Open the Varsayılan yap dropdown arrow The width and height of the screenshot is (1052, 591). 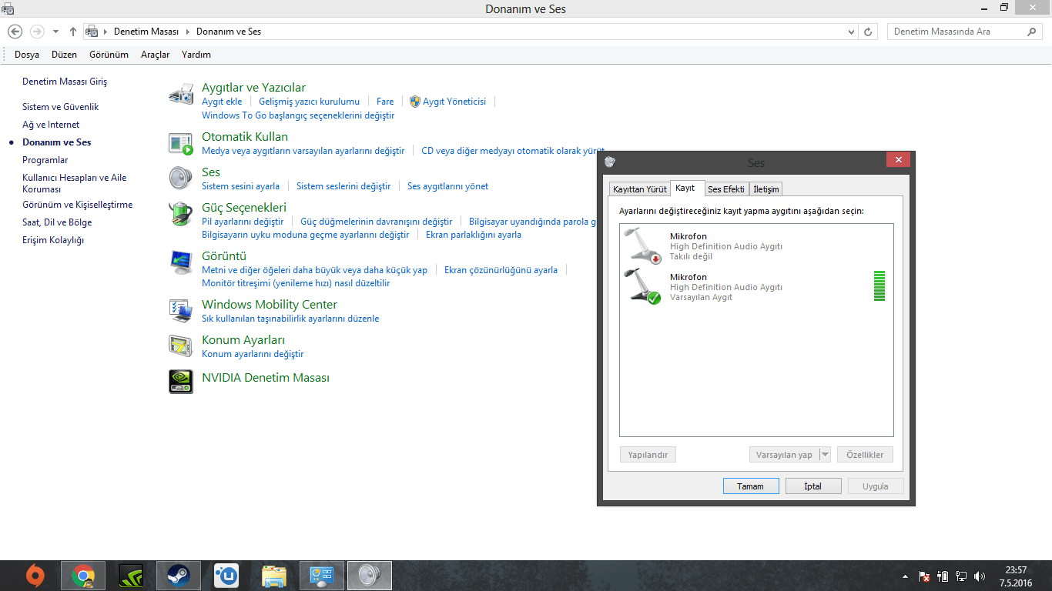[x=825, y=455]
